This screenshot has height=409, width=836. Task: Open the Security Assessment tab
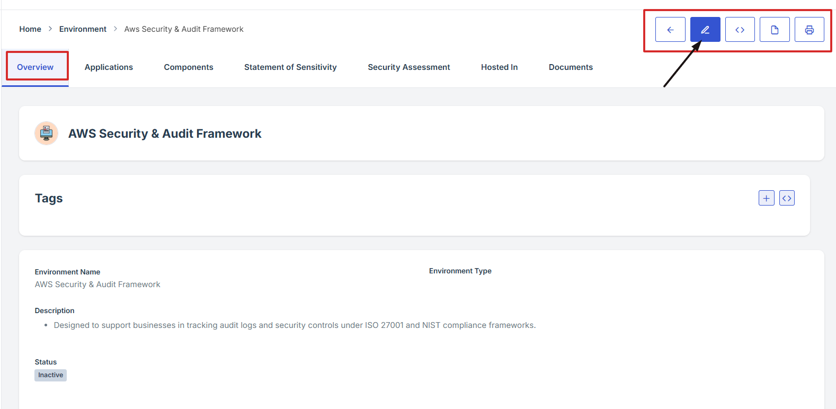pyautogui.click(x=409, y=67)
